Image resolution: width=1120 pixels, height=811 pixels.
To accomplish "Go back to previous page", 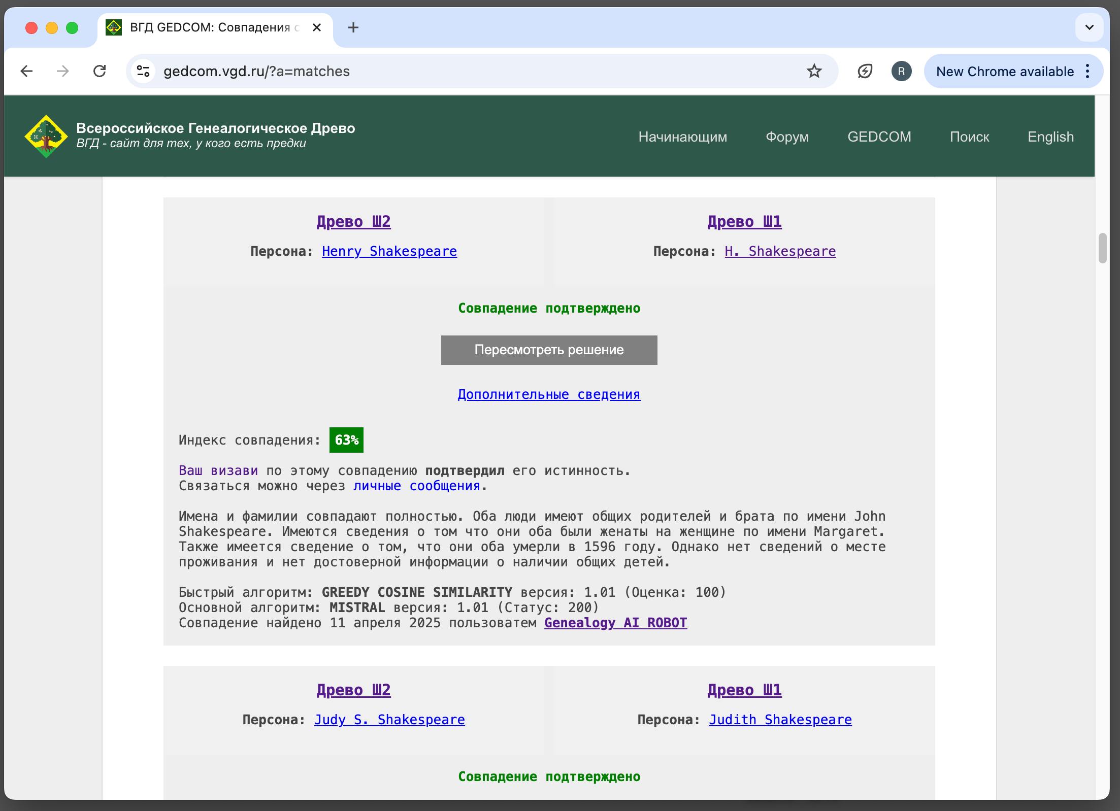I will point(27,71).
